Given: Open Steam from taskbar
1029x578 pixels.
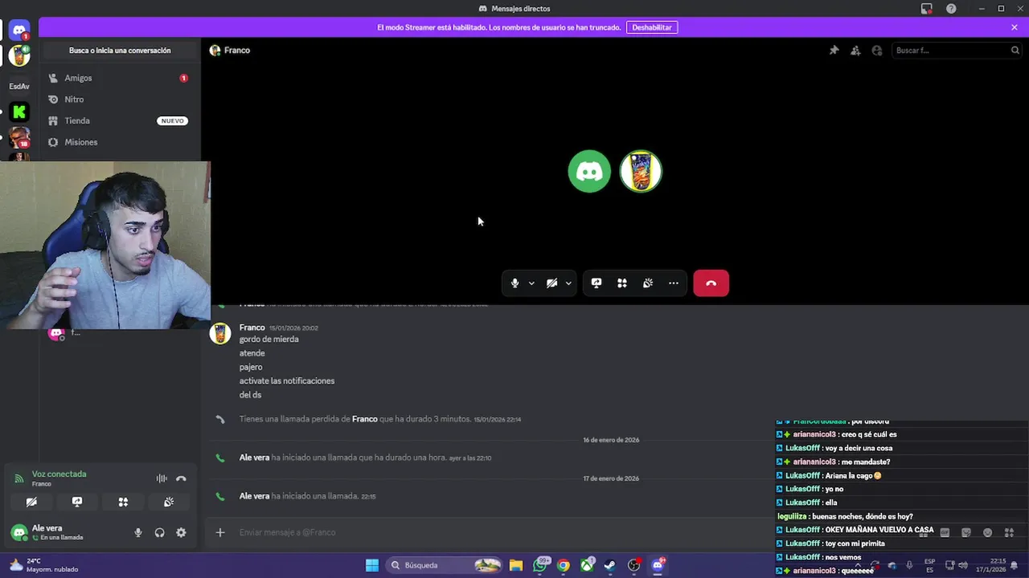Looking at the screenshot, I should tap(610, 565).
